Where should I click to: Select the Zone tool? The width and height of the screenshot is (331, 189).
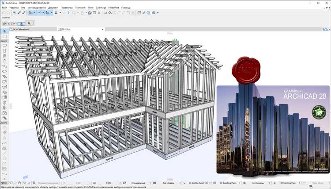(x=4, y=113)
